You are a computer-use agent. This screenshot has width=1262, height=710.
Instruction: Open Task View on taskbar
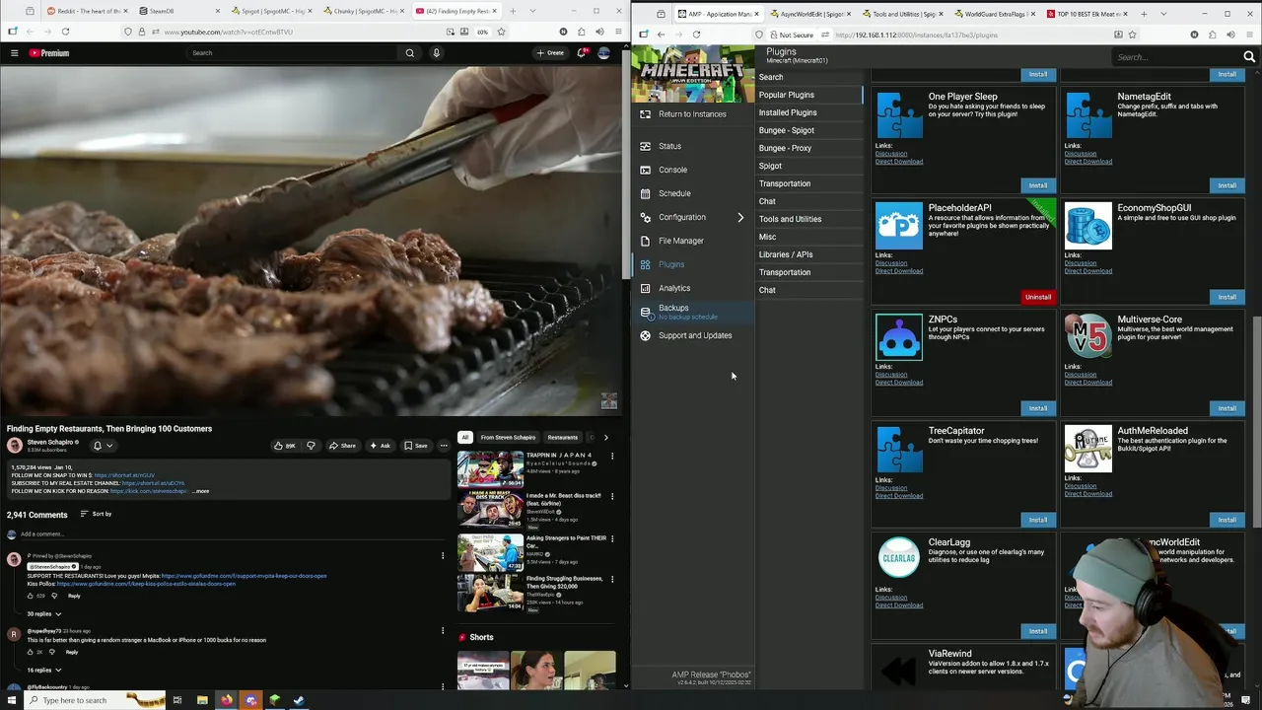pos(177,700)
